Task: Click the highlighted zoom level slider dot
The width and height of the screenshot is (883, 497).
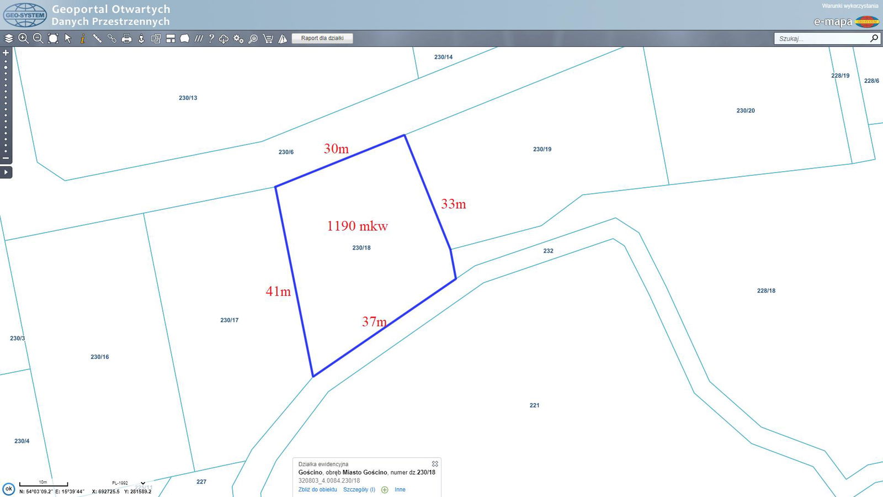Action: 6,67
